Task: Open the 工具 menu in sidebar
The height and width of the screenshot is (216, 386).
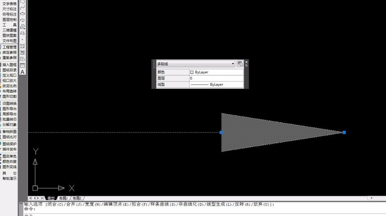Action: click(10, 25)
